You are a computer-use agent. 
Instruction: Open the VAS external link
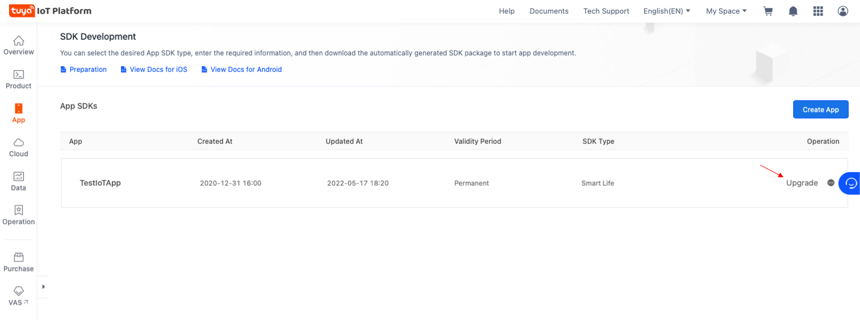19,297
